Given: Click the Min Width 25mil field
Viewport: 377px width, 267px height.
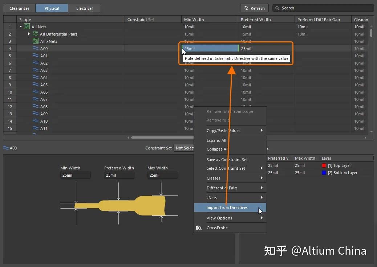Looking at the screenshot, I should click(x=75, y=175).
